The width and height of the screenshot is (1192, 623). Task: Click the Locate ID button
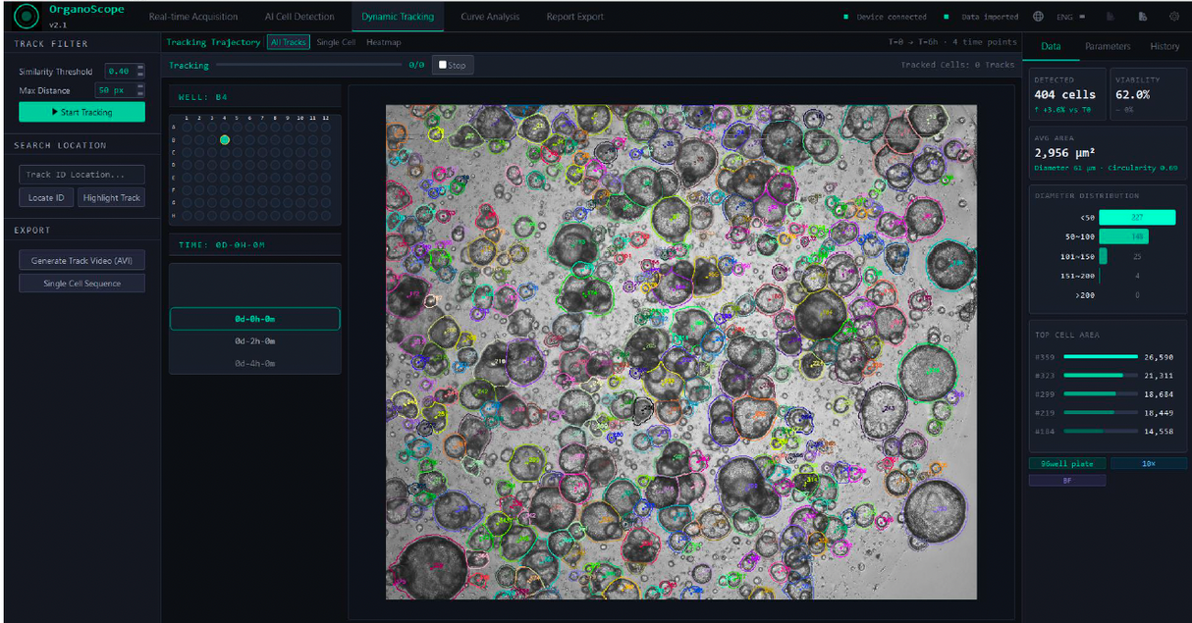[46, 197]
